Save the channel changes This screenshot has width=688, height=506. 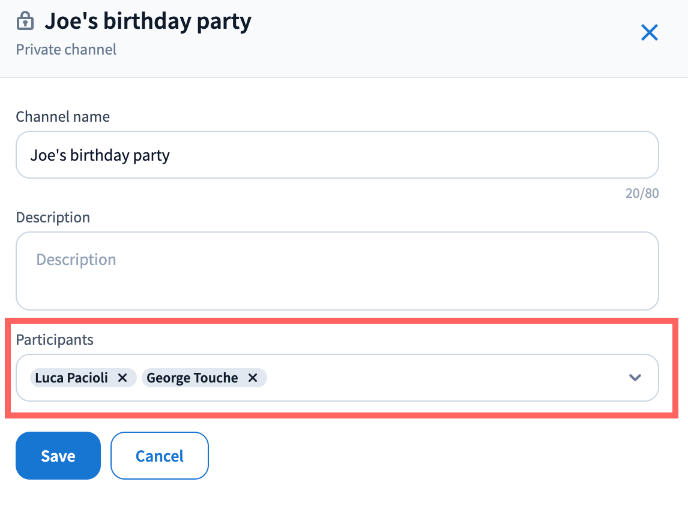point(58,456)
